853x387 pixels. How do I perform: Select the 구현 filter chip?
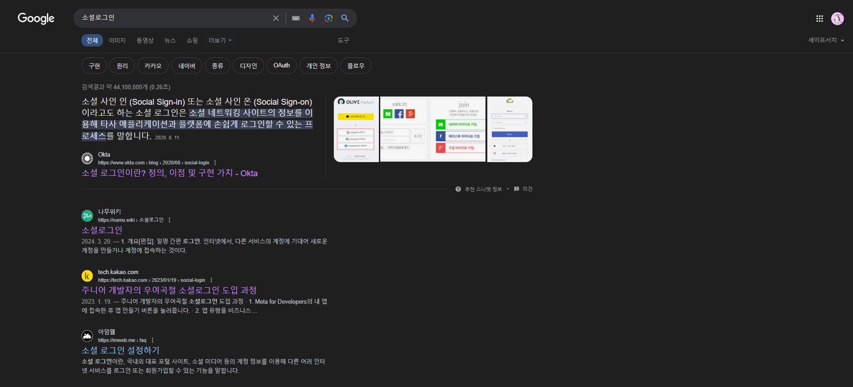pos(94,66)
